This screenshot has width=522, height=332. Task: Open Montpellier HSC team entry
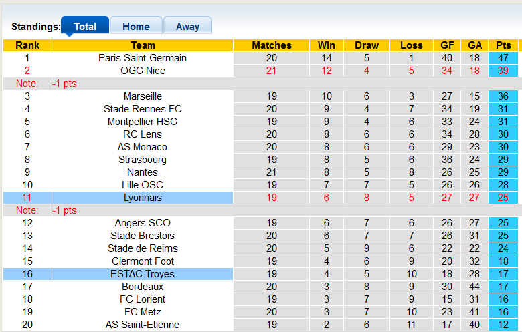pos(143,122)
